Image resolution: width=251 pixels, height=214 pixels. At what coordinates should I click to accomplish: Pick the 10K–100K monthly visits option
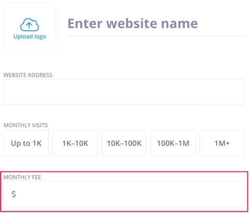124,143
